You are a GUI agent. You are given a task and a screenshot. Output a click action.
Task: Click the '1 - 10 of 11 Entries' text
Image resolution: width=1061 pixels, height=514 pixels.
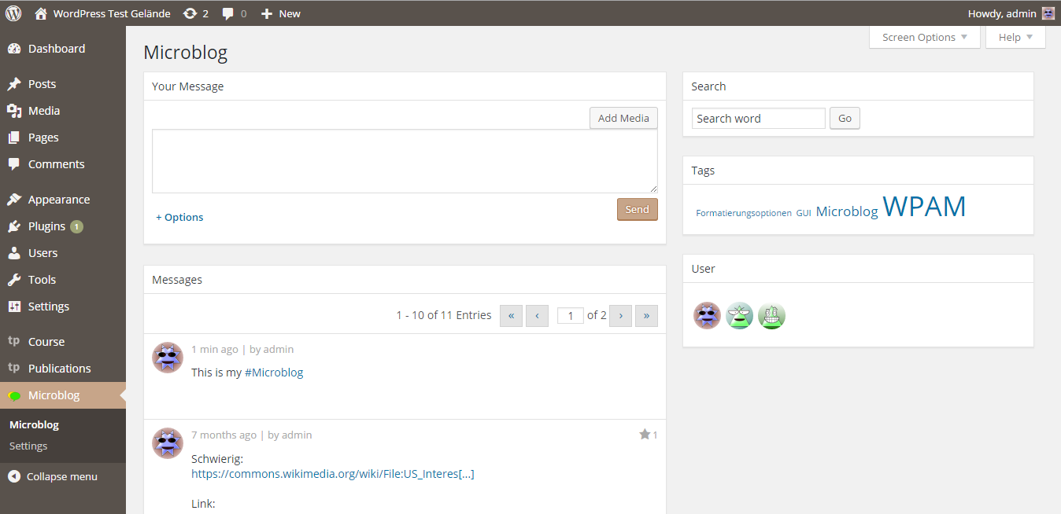click(444, 315)
